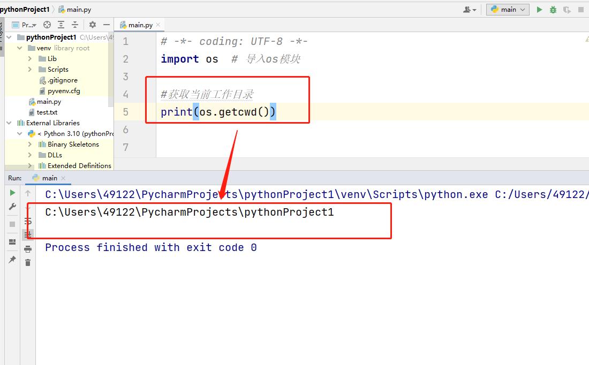Toggle scroll-to-end in console output
This screenshot has height=365, width=589.
(27, 234)
